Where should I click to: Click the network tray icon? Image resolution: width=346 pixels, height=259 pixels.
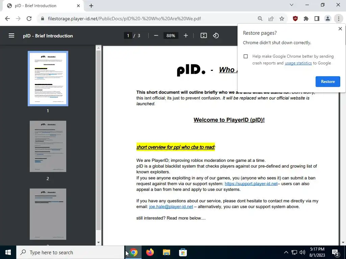point(294,252)
